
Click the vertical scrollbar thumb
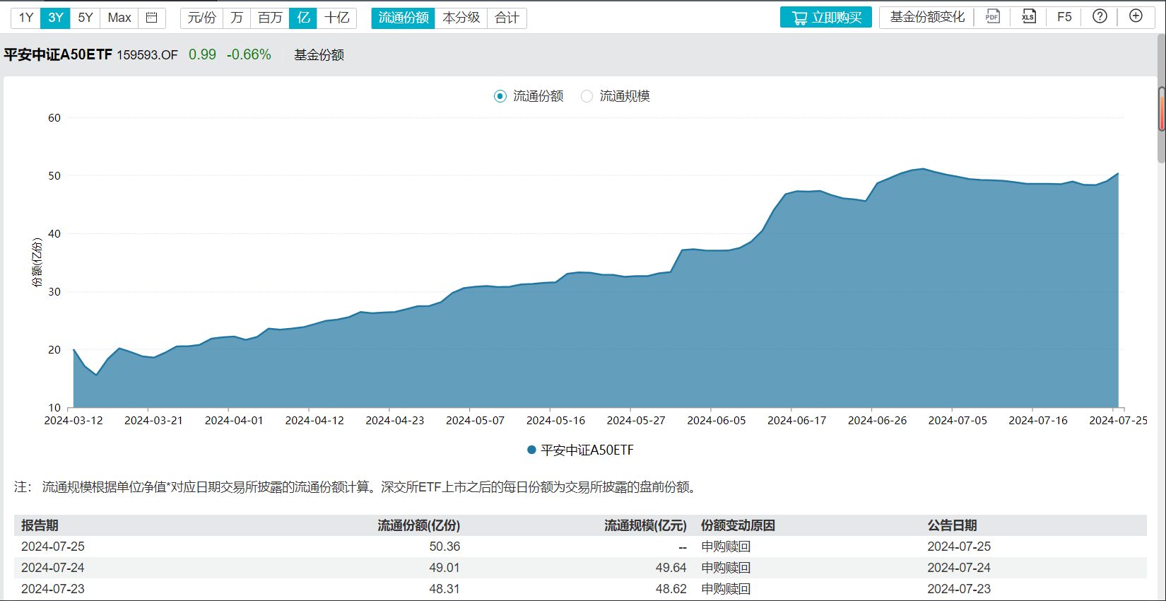[x=1161, y=110]
